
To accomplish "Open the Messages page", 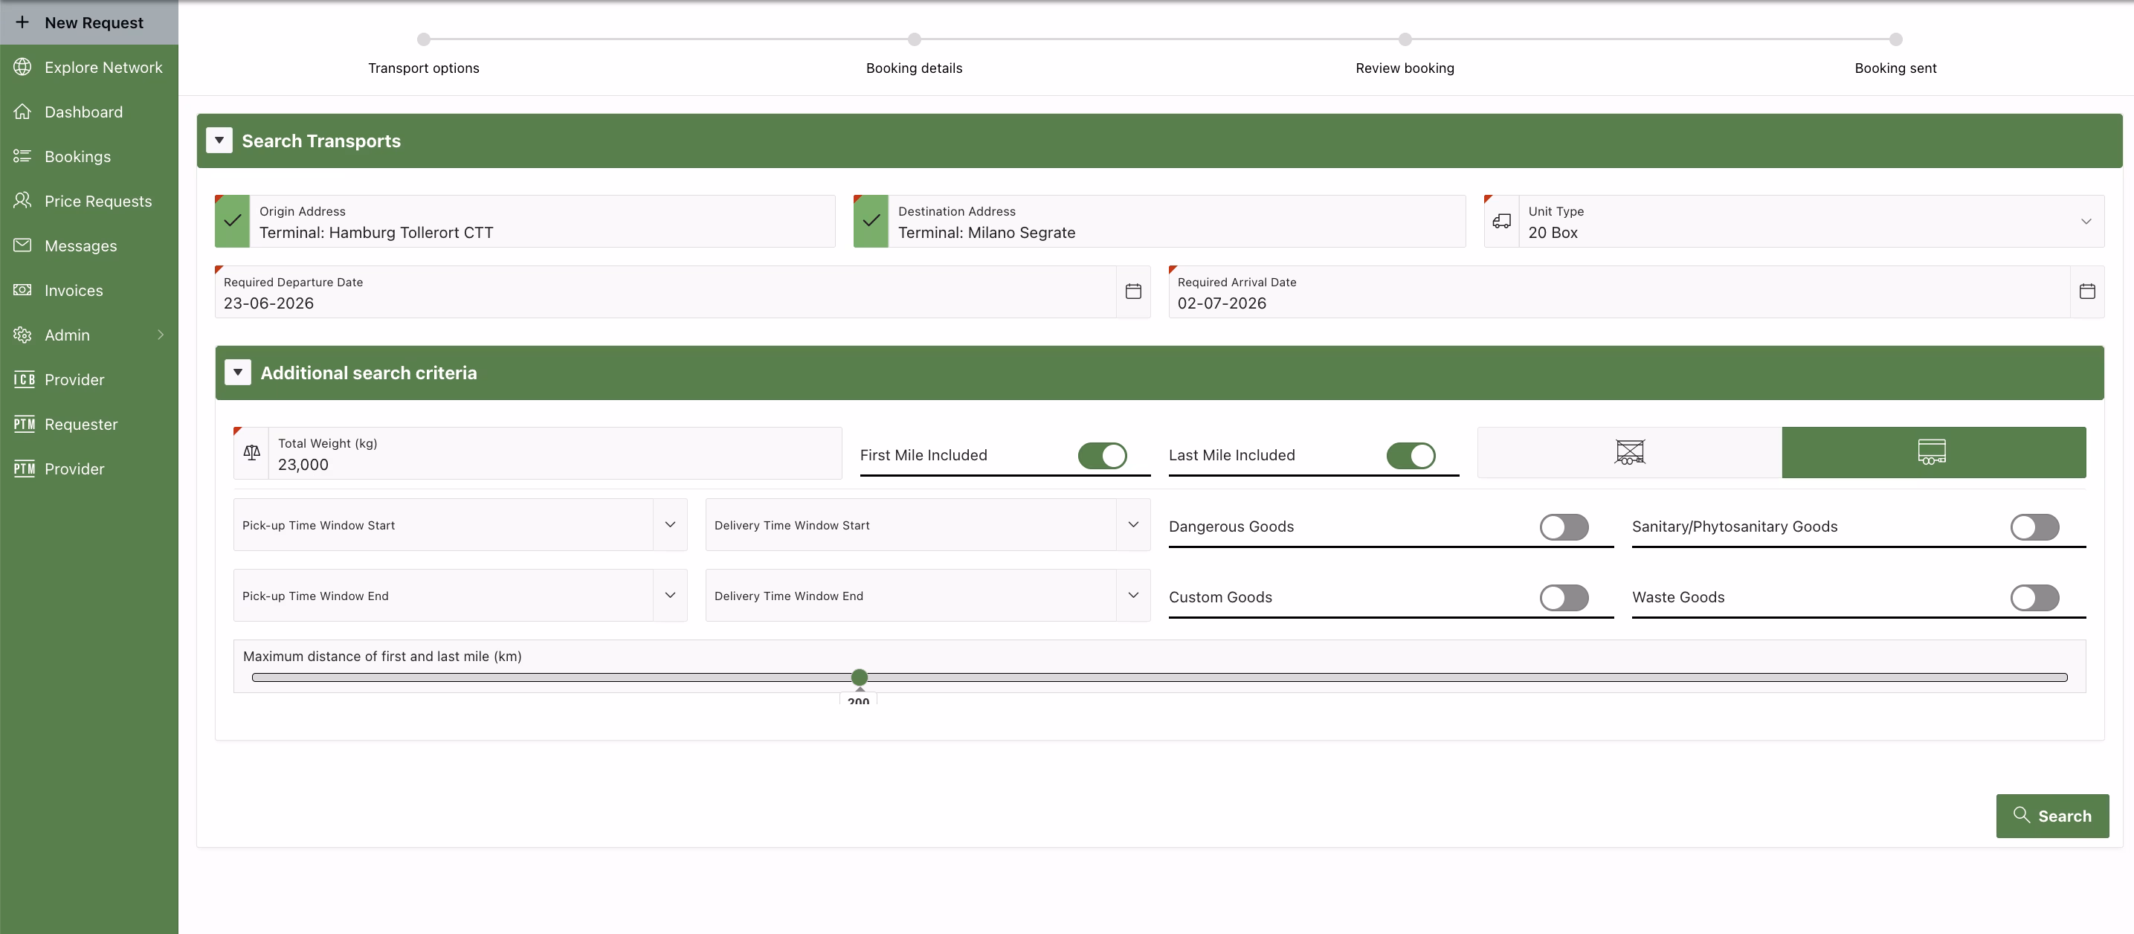I will tap(89, 245).
